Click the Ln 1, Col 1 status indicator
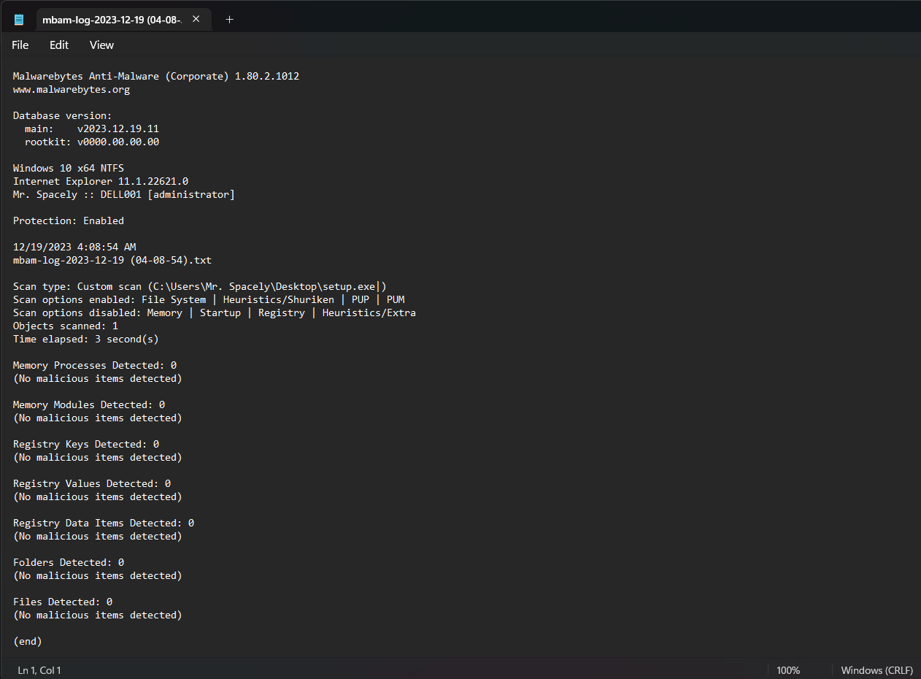921x679 pixels. [x=39, y=670]
